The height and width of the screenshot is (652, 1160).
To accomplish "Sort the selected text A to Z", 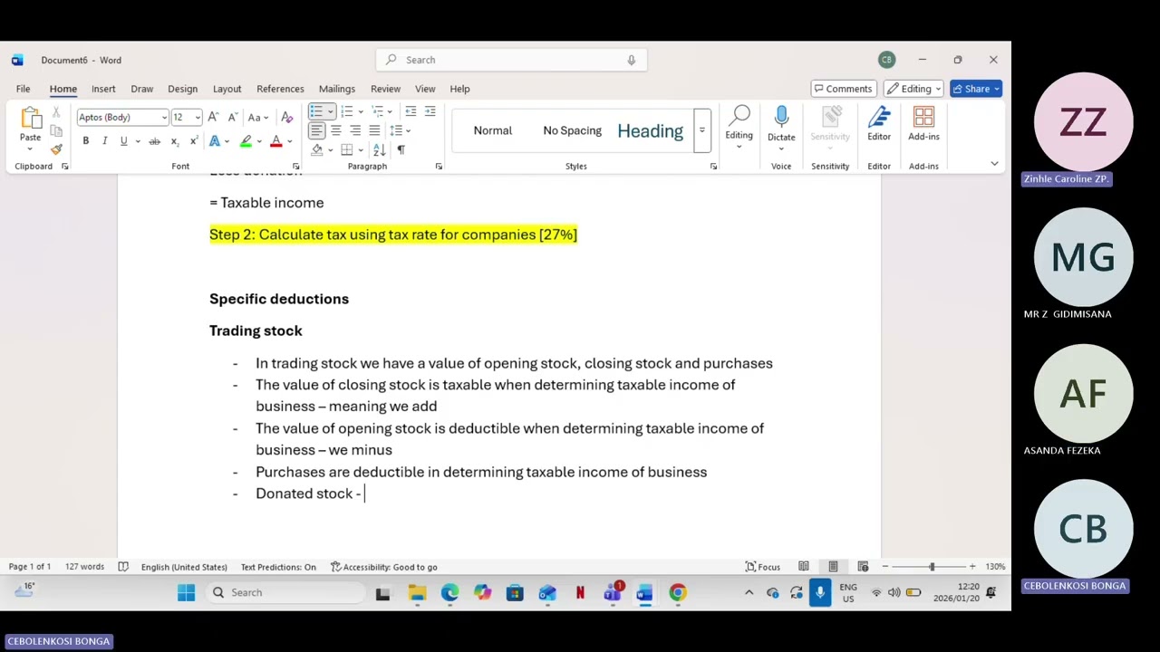I will (x=379, y=149).
